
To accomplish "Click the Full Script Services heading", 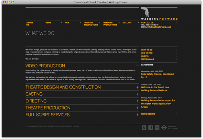I will (47, 115).
